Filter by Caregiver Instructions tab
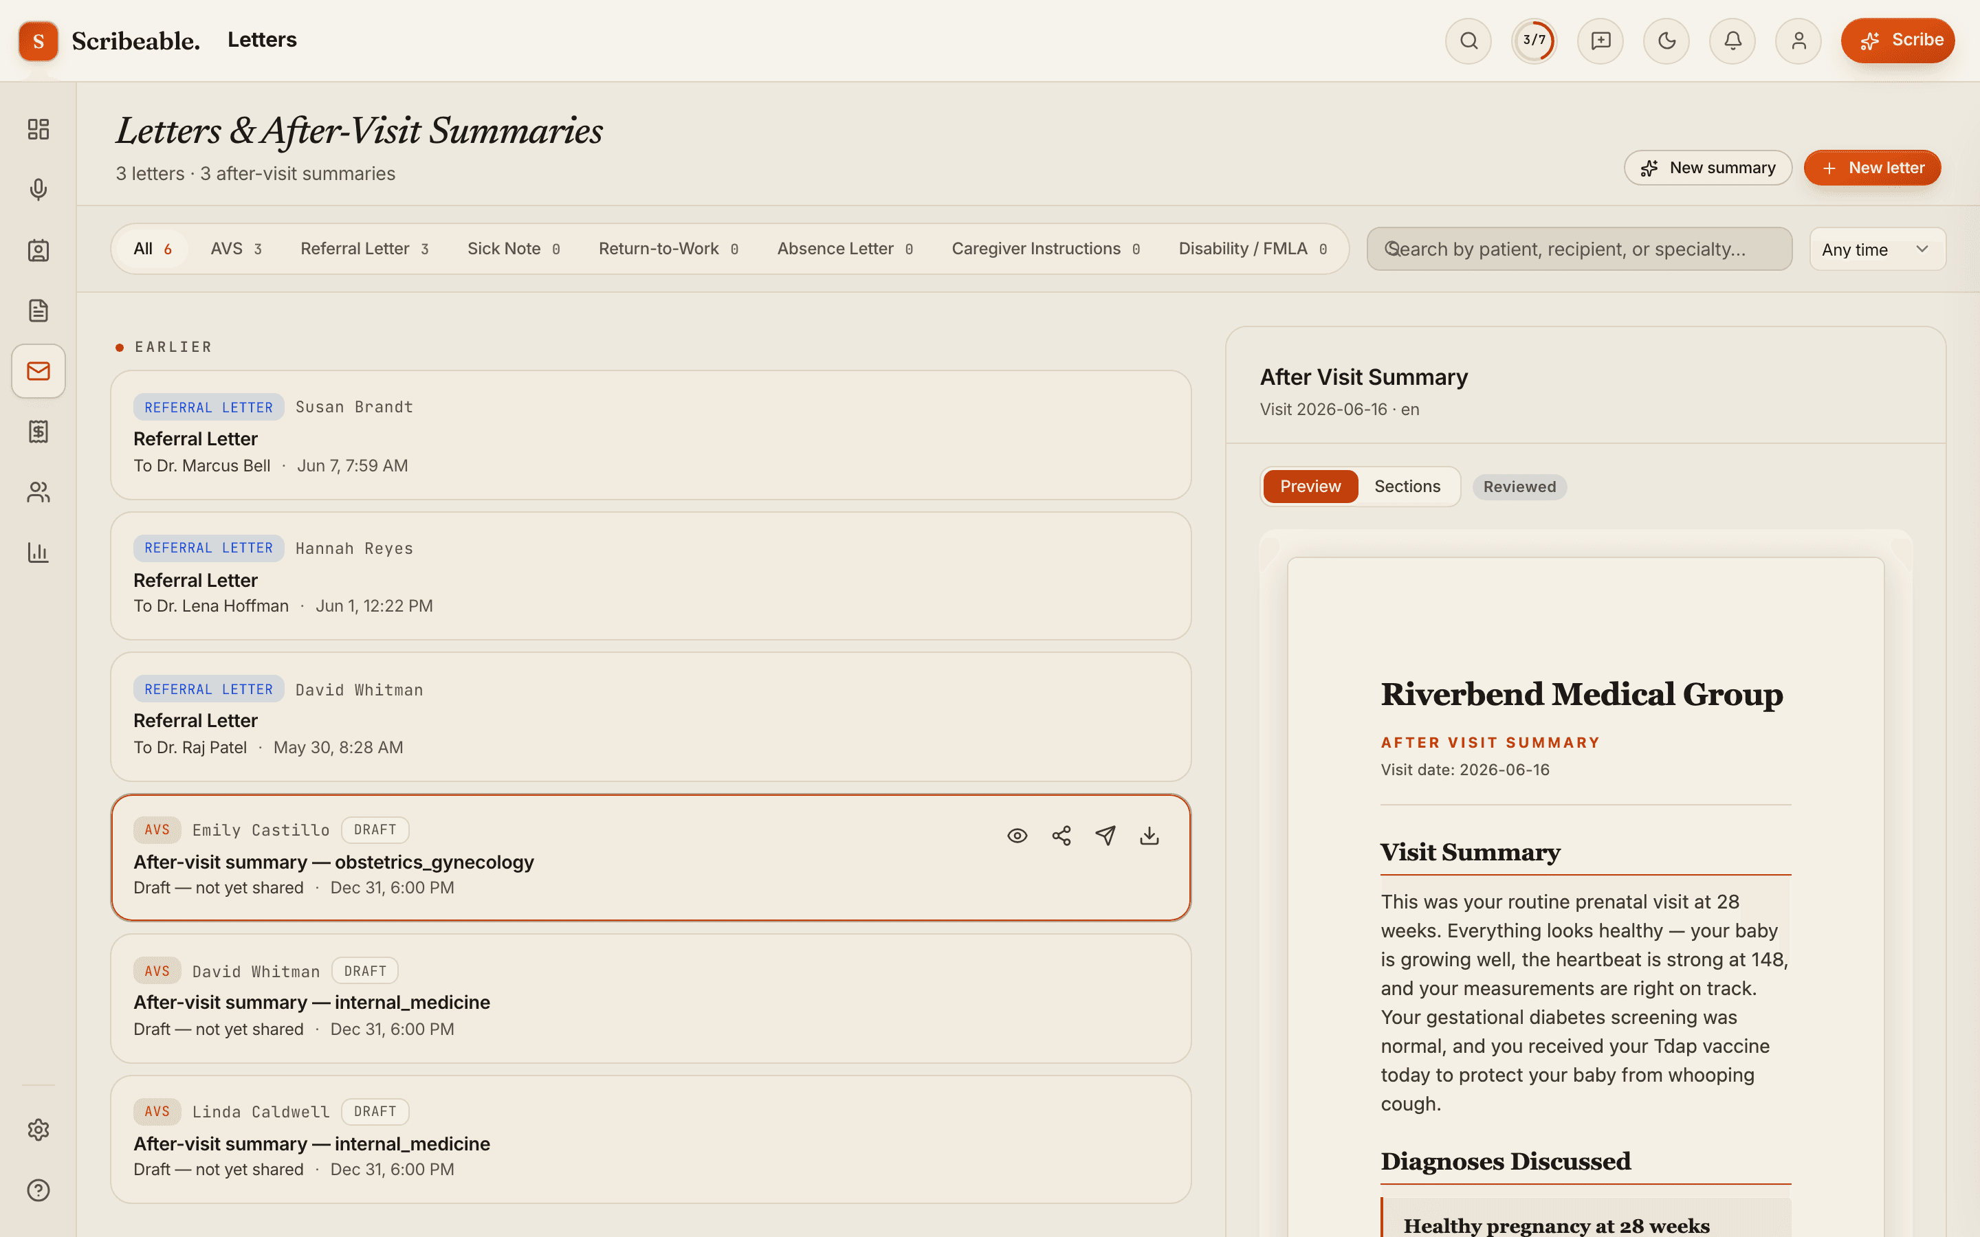 click(1046, 249)
